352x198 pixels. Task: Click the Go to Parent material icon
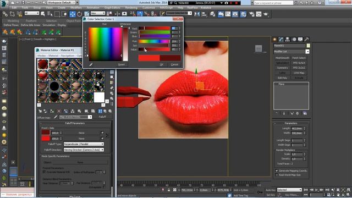105,111
